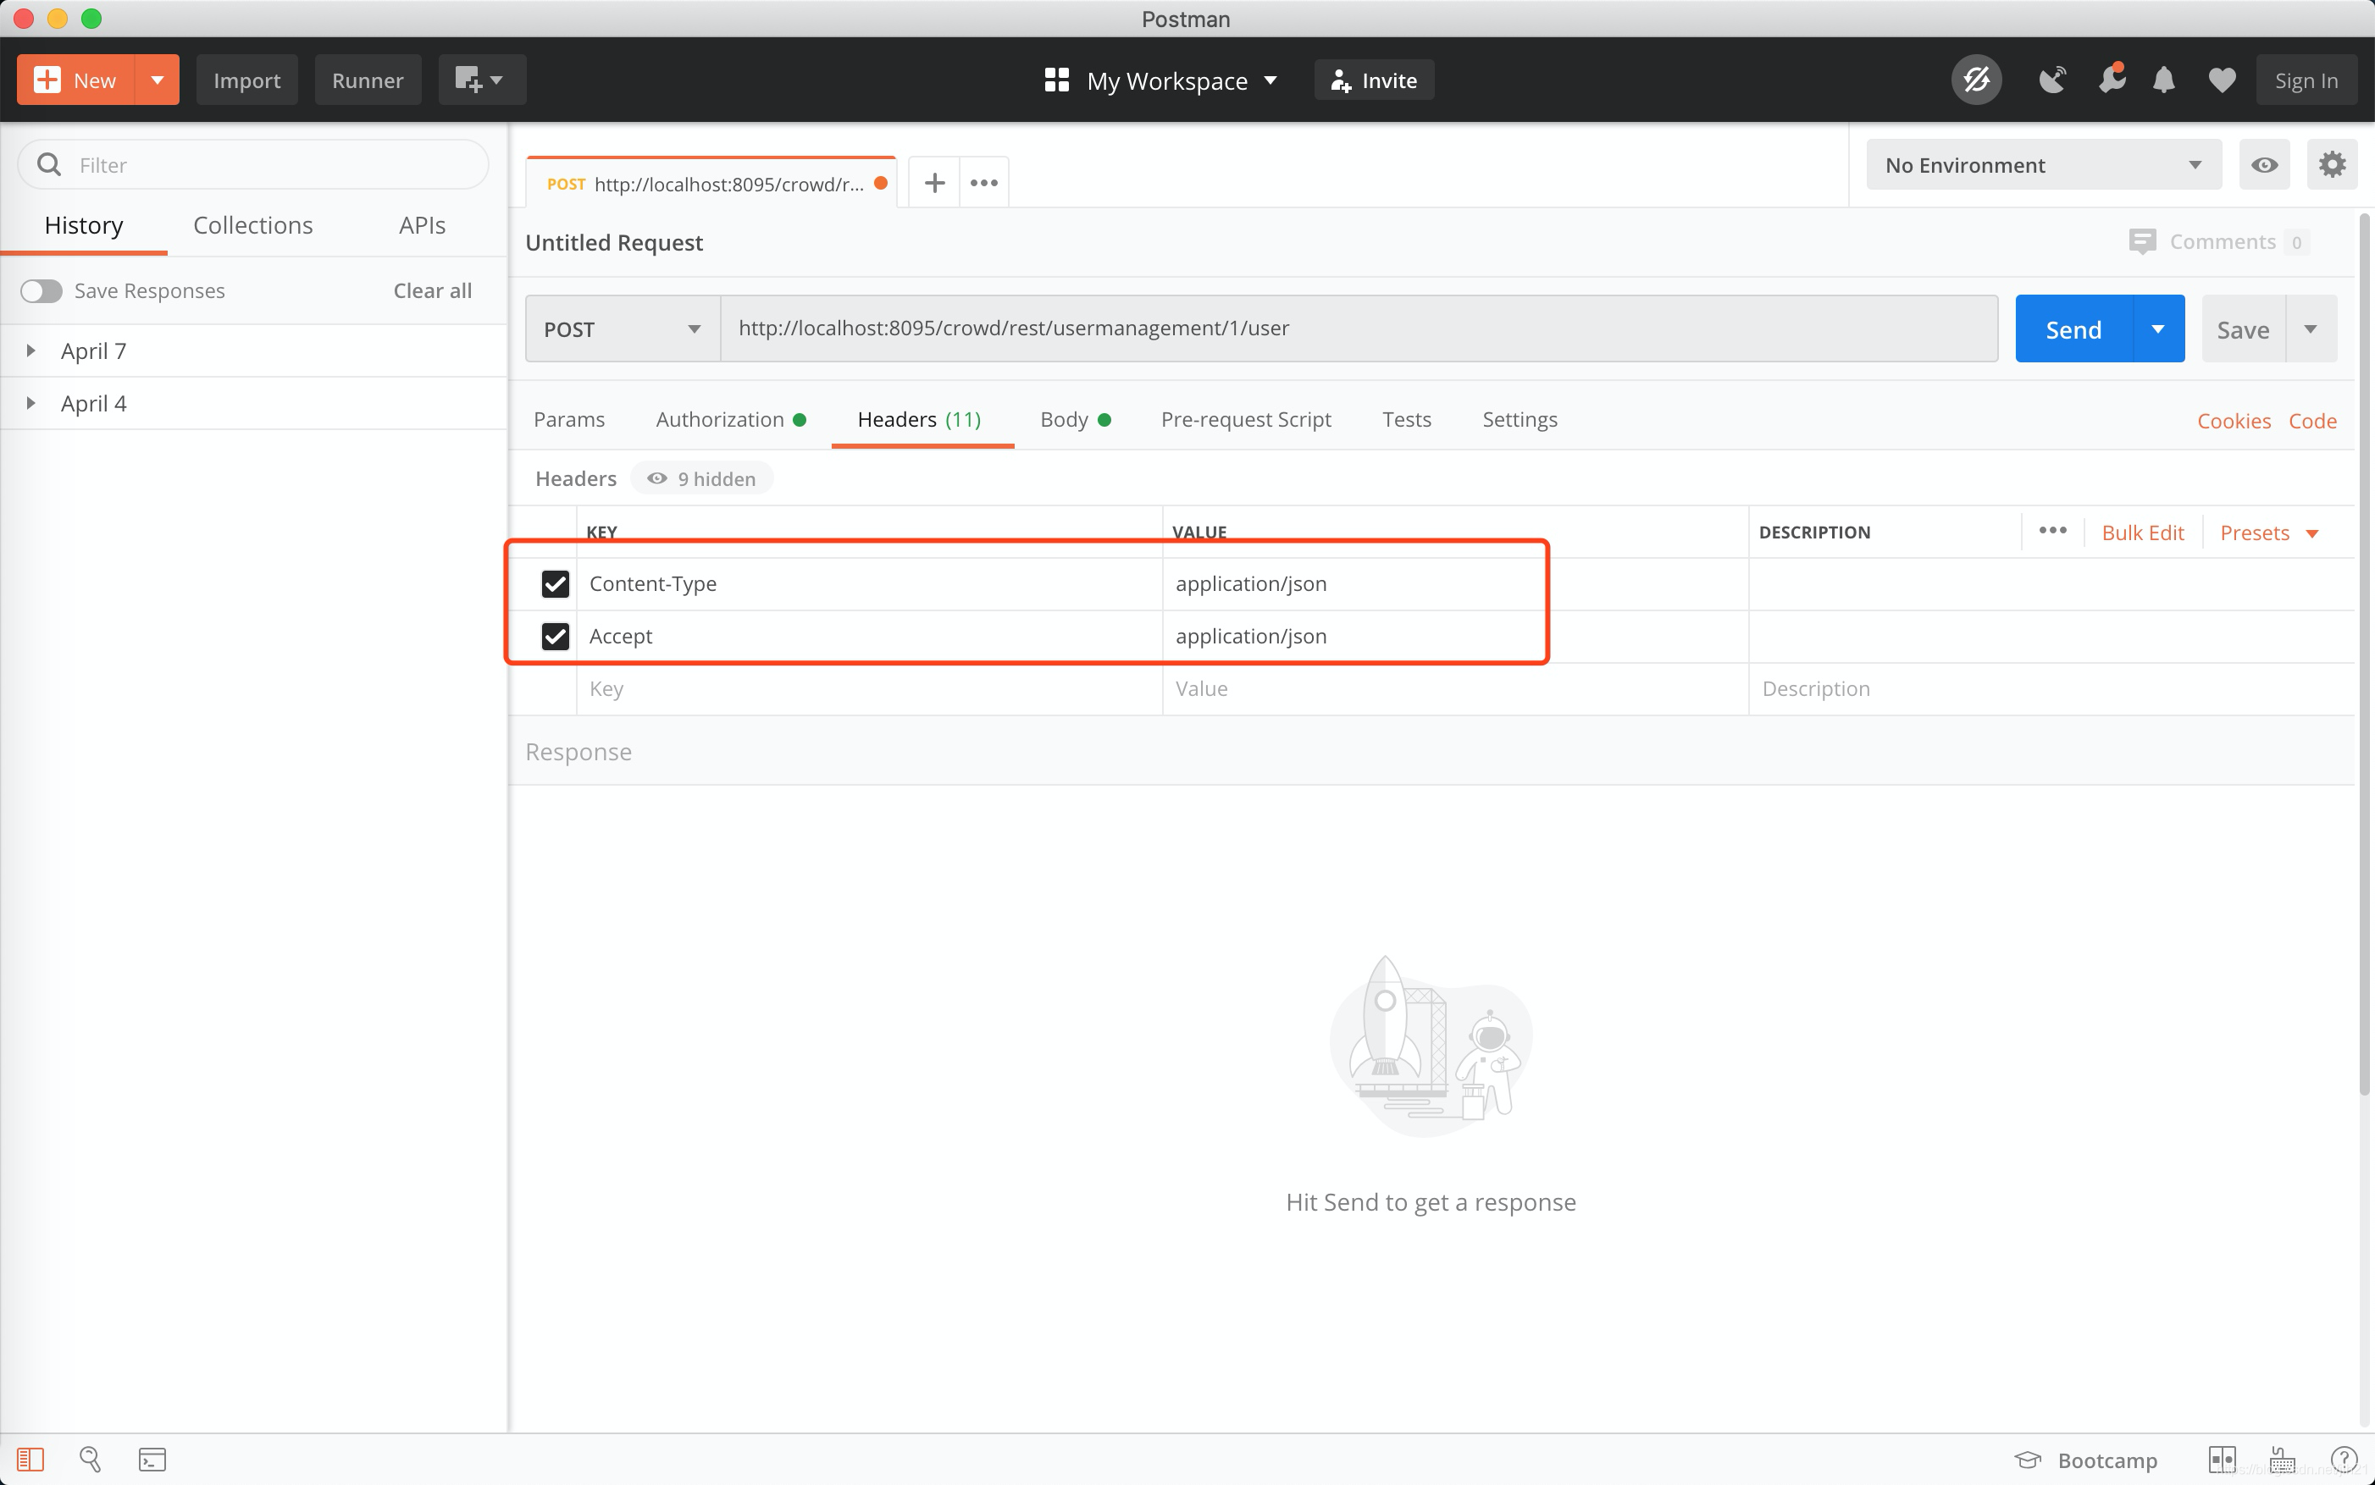Screen dimensions: 2375x1485
Task: Click the empty header Value field
Action: [x=1454, y=688]
